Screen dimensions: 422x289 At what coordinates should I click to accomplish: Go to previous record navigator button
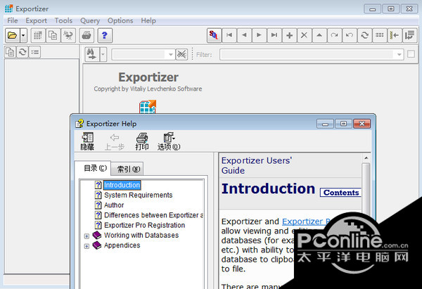click(x=244, y=35)
